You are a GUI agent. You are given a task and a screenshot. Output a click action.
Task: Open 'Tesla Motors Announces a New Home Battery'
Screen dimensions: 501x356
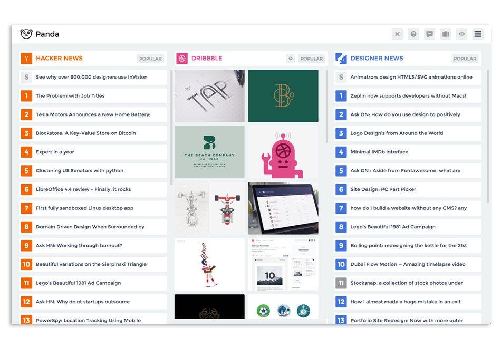coord(93,114)
